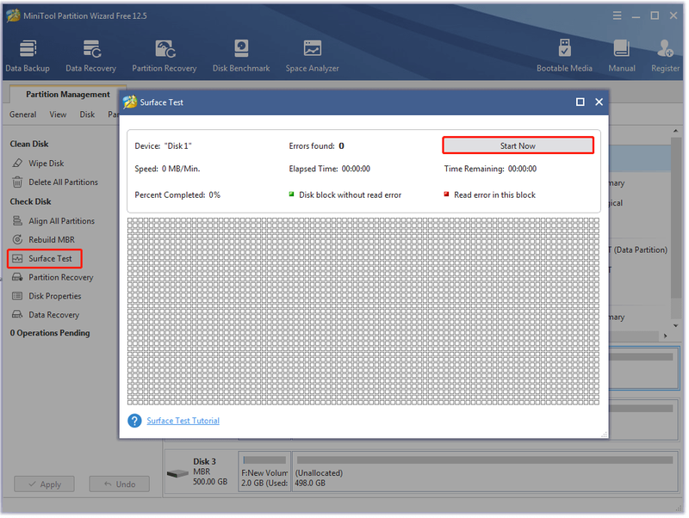Open the General menu
This screenshot has width=689, height=518.
point(23,114)
